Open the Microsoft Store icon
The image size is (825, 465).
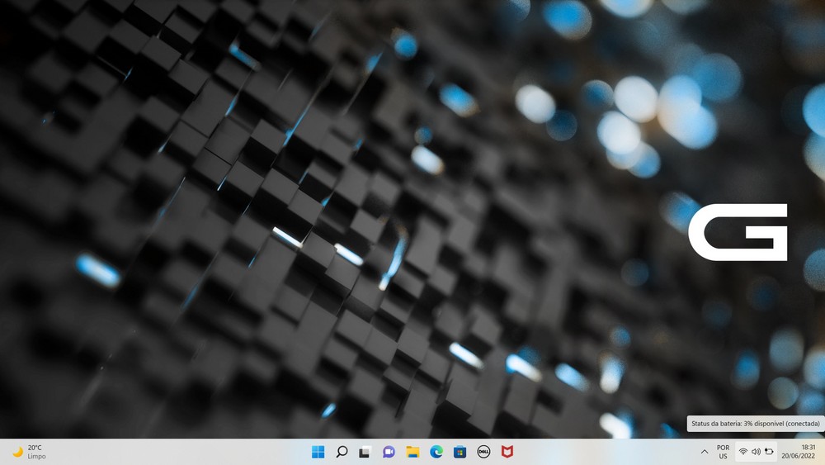(x=460, y=452)
